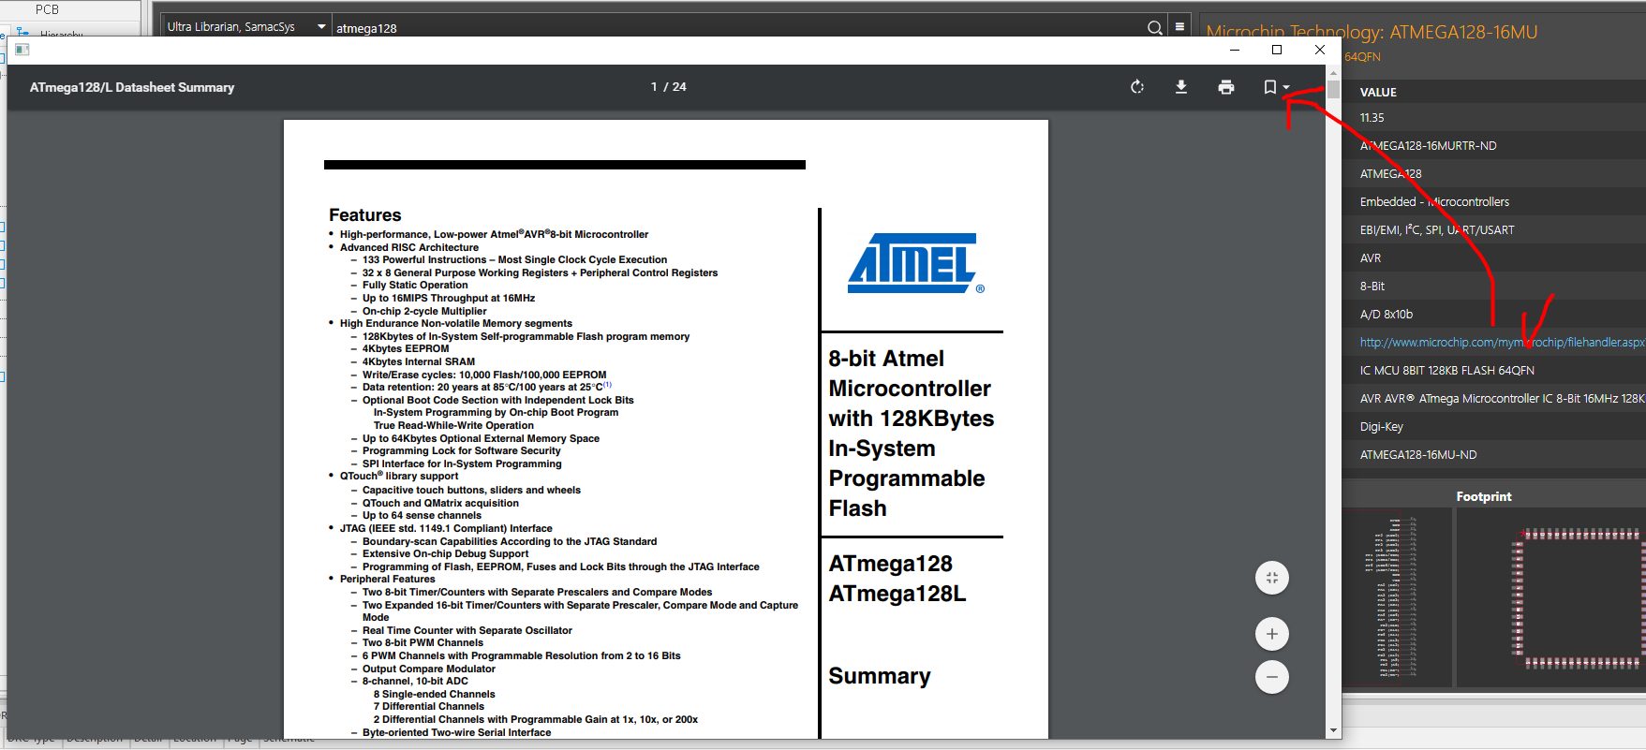
Task: Minimize the datasheet viewer window
Action: click(x=1235, y=50)
